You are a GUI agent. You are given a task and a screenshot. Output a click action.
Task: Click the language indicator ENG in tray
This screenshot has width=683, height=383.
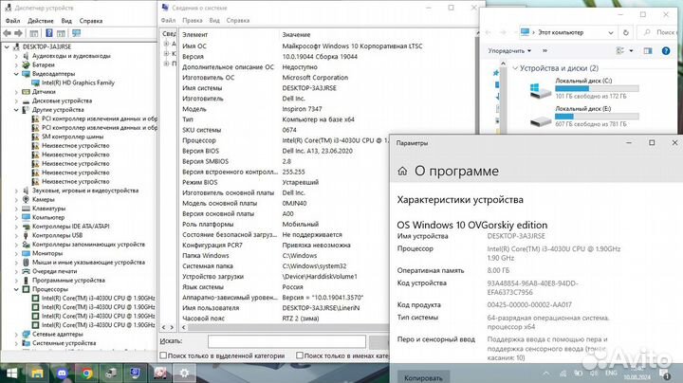click(611, 373)
